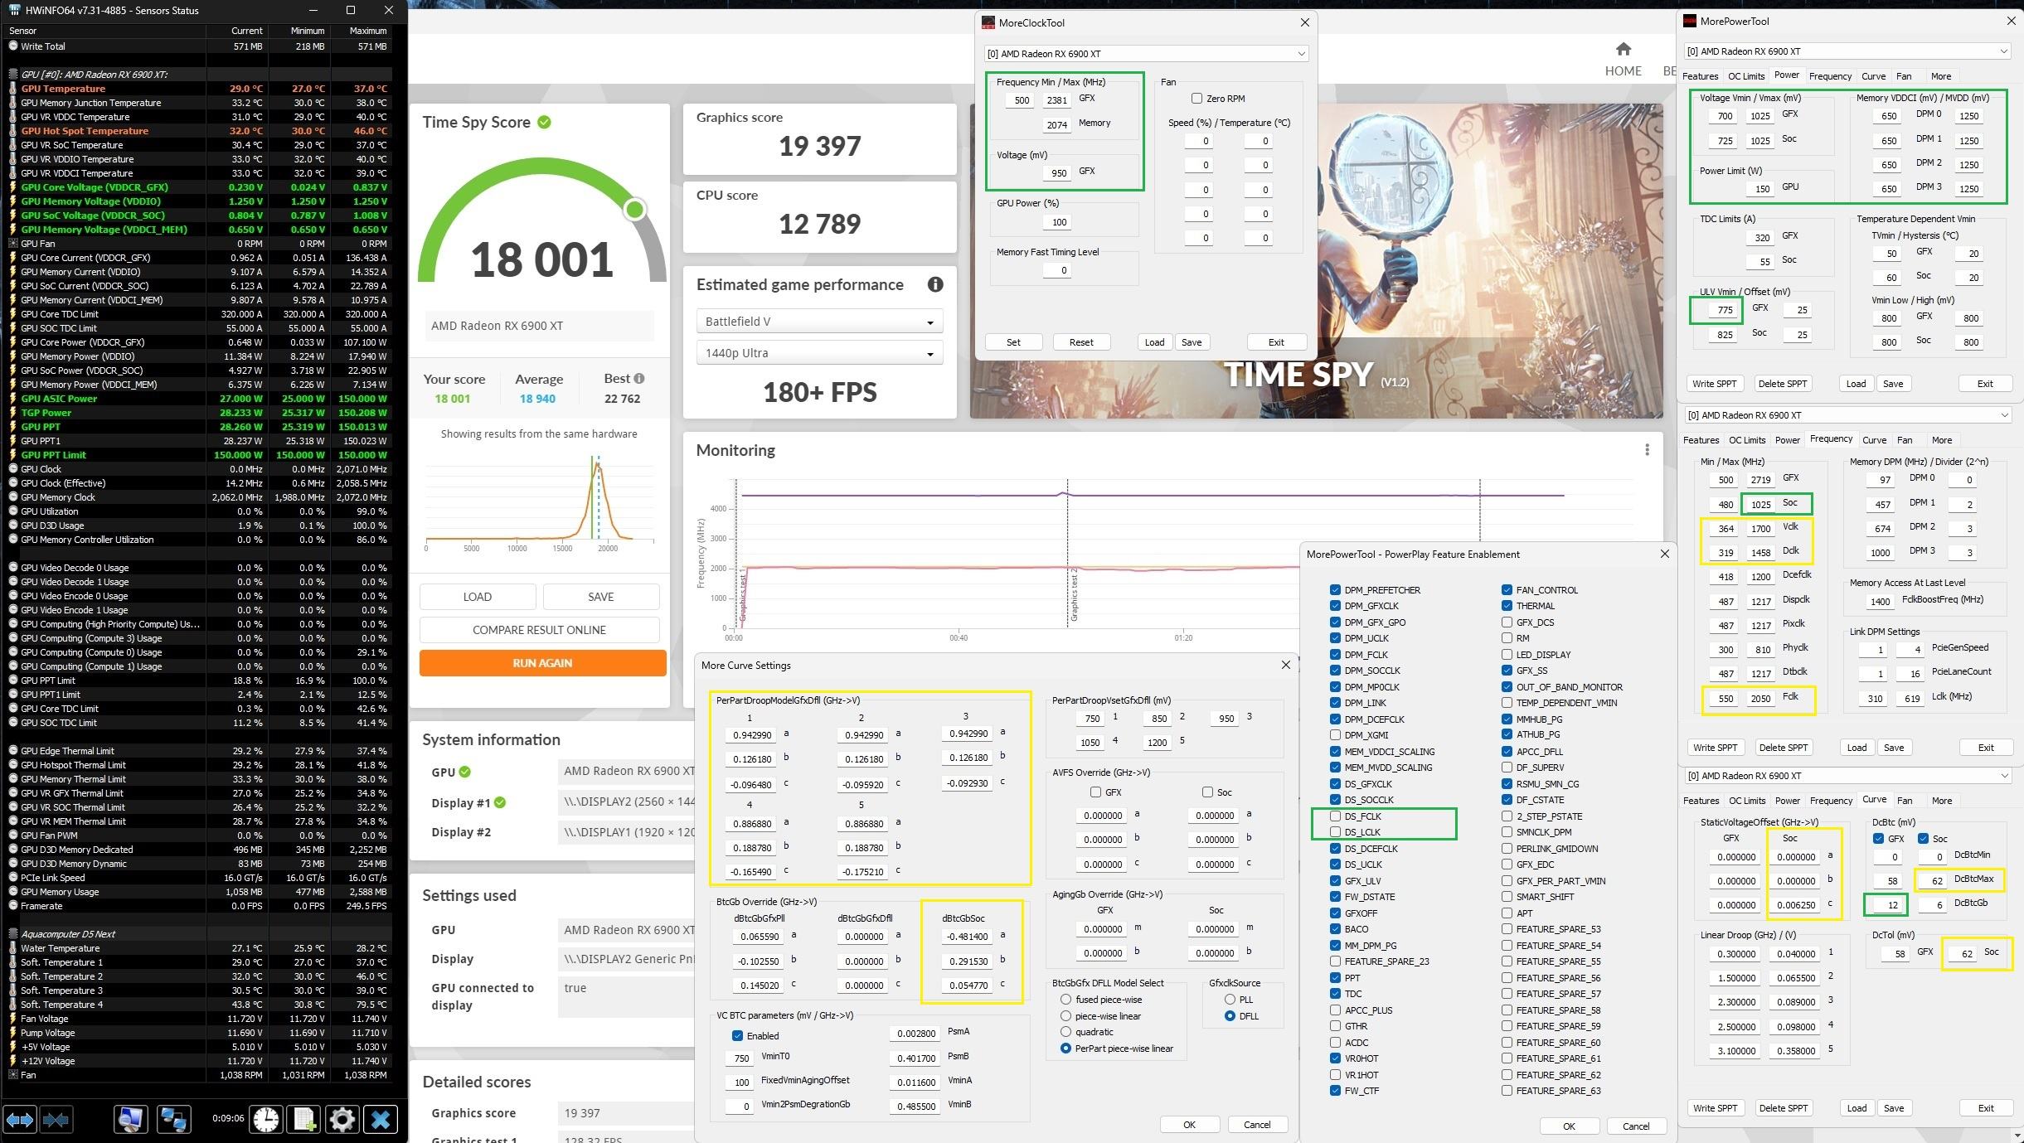Click HWiNFO expand columns arrows icon
The width and height of the screenshot is (2024, 1143).
pos(20,1120)
